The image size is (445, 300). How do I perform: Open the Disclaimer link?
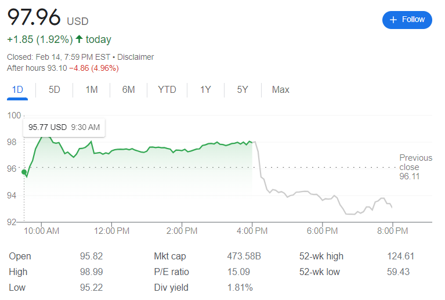[136, 57]
